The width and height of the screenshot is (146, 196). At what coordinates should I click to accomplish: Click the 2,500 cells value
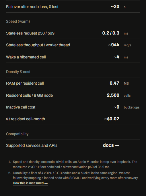113,95
